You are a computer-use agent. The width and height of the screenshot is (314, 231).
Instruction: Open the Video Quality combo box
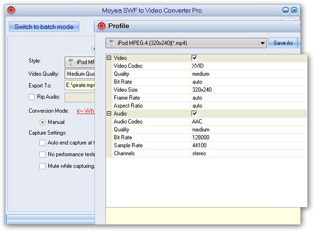(x=80, y=74)
